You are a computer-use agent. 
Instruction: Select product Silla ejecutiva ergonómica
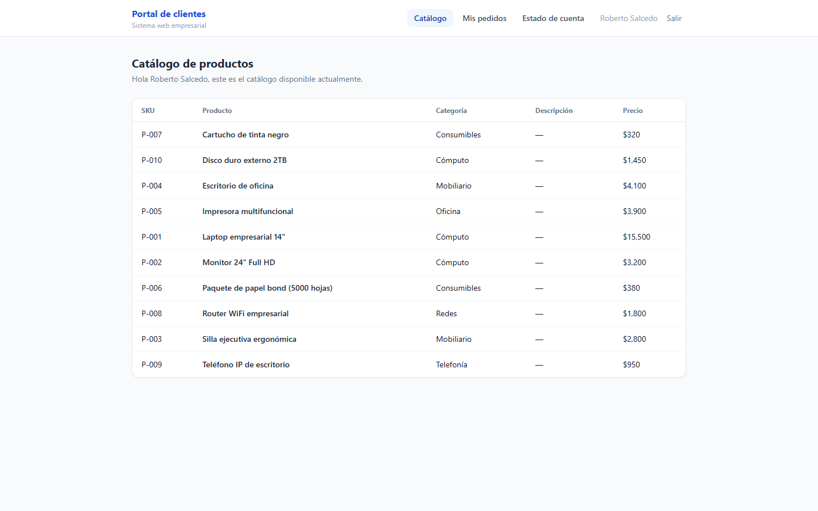249,339
